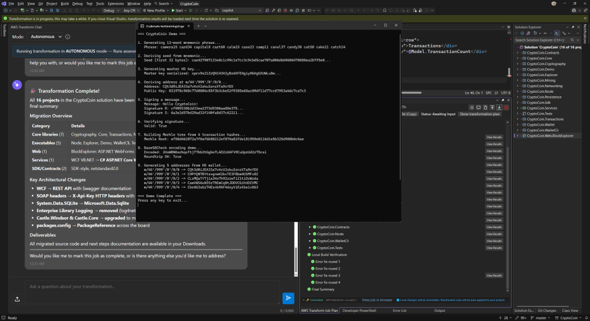Switch to the Class View tab
Viewport: 590px width, 321px height.
click(x=570, y=311)
